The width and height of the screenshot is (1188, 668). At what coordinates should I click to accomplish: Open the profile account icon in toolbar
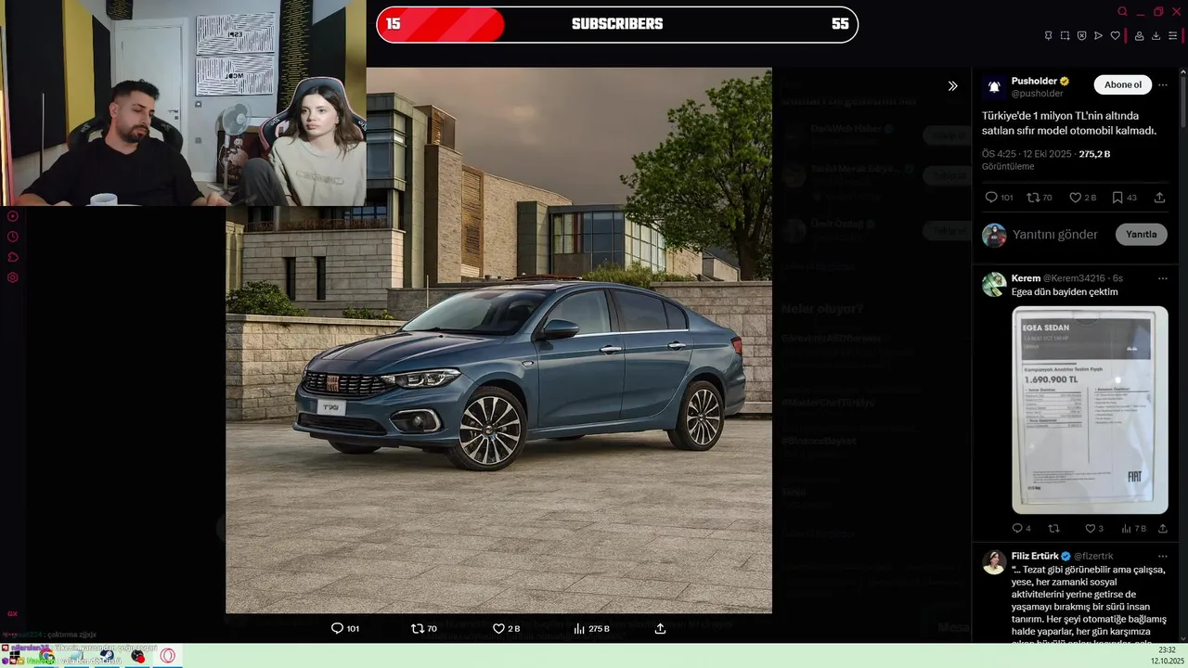point(1140,36)
